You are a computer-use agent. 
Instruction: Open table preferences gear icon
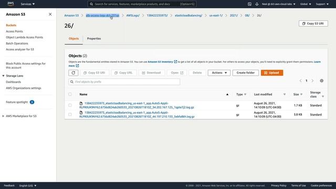click(x=322, y=81)
